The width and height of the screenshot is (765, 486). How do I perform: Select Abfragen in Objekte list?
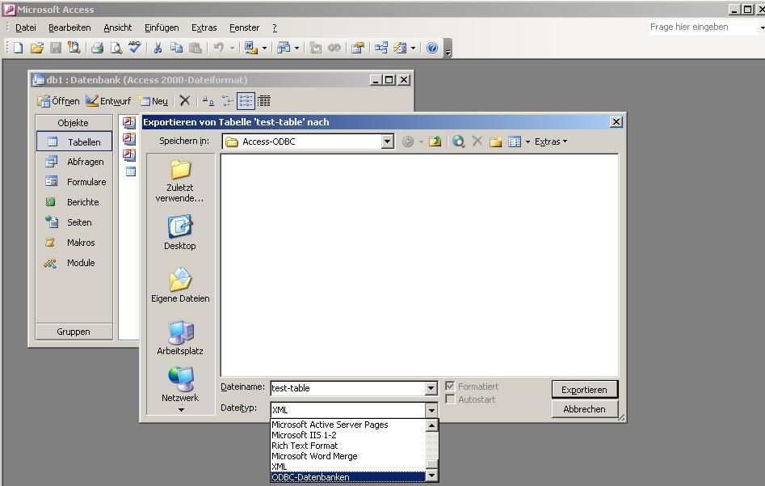click(x=74, y=162)
